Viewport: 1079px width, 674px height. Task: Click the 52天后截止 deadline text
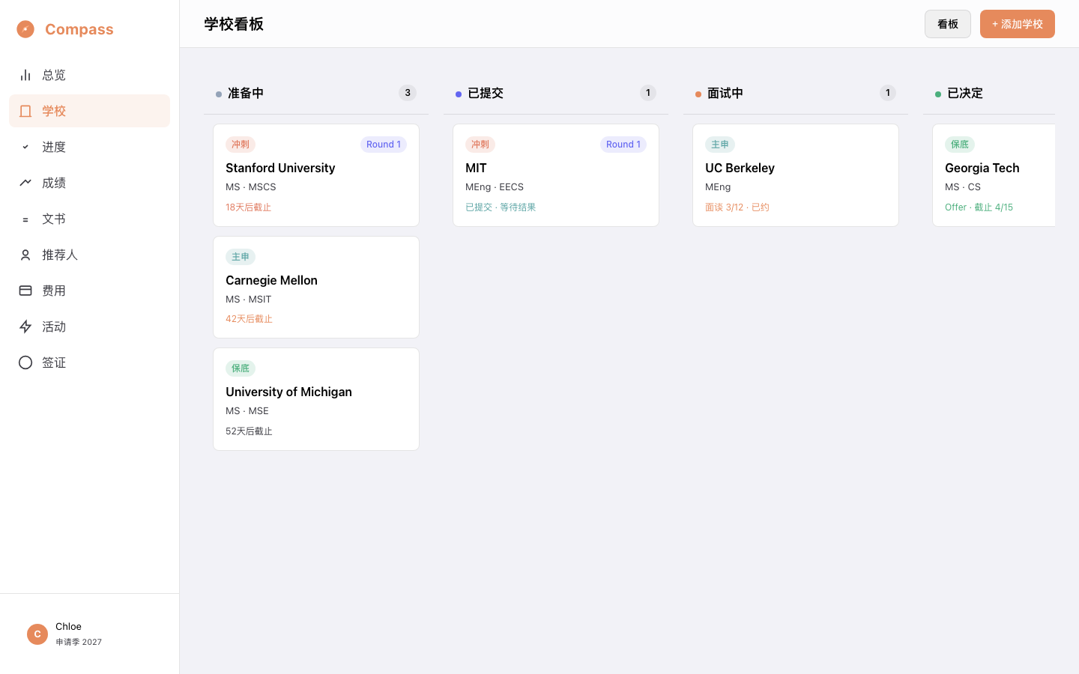pos(250,431)
